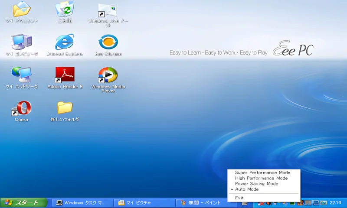Click the Windows Media Player shortcut
The height and width of the screenshot is (208, 347).
click(108, 75)
